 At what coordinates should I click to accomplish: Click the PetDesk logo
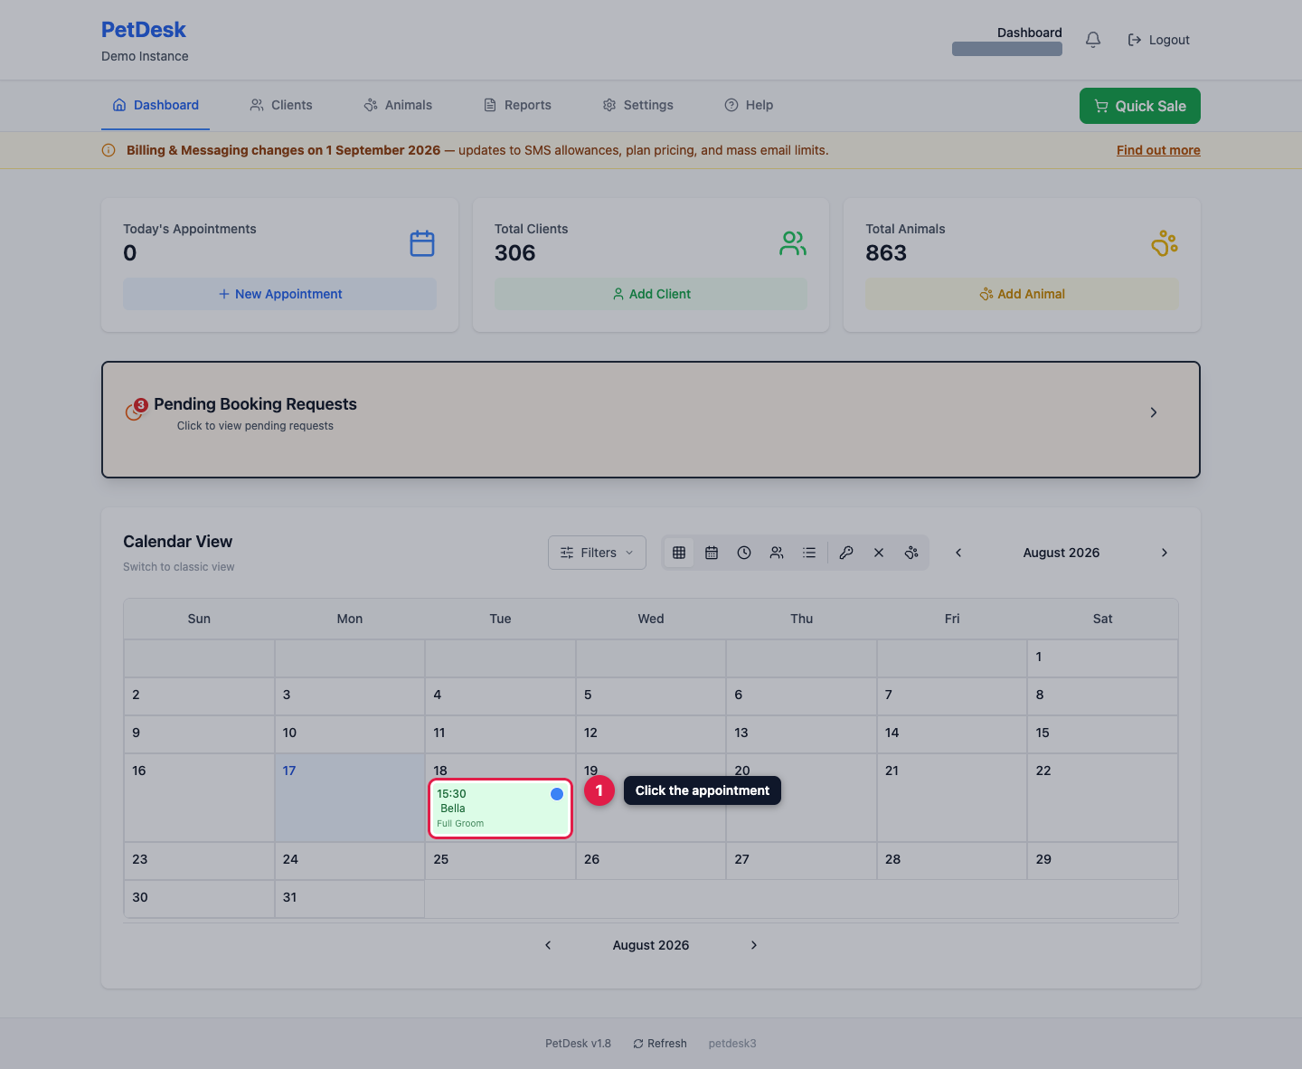click(144, 30)
